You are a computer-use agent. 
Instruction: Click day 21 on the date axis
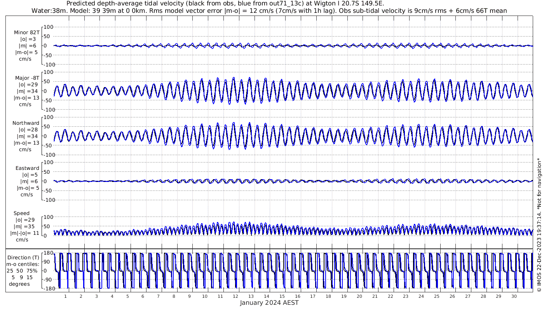pos(375,296)
